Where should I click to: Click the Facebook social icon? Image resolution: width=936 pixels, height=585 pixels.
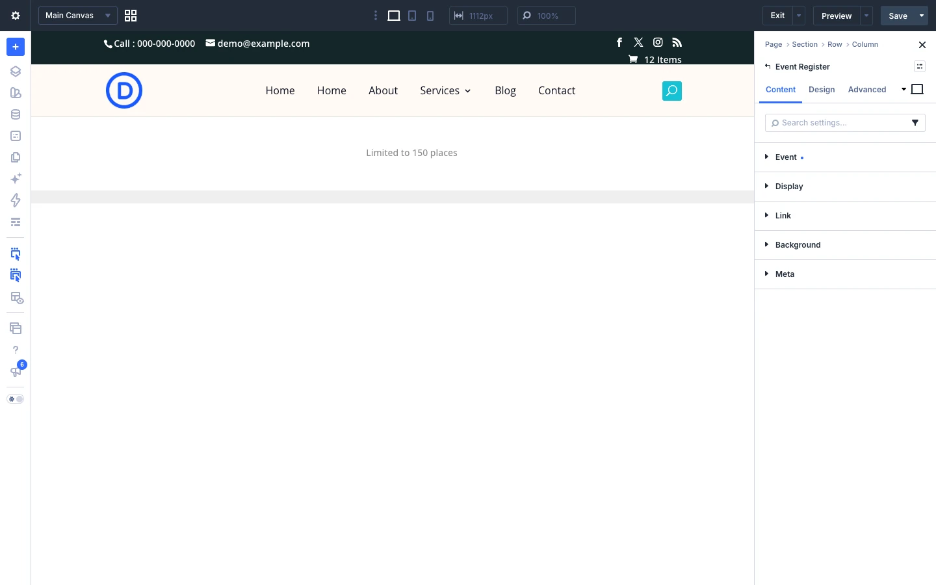(x=619, y=42)
